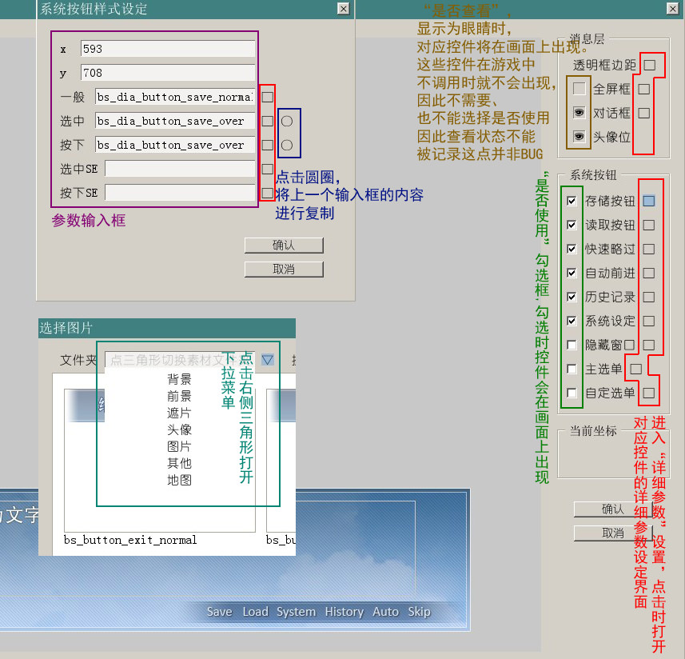This screenshot has height=659, width=685.
Task: Select 背景 from folder dropdown list
Action: (179, 379)
